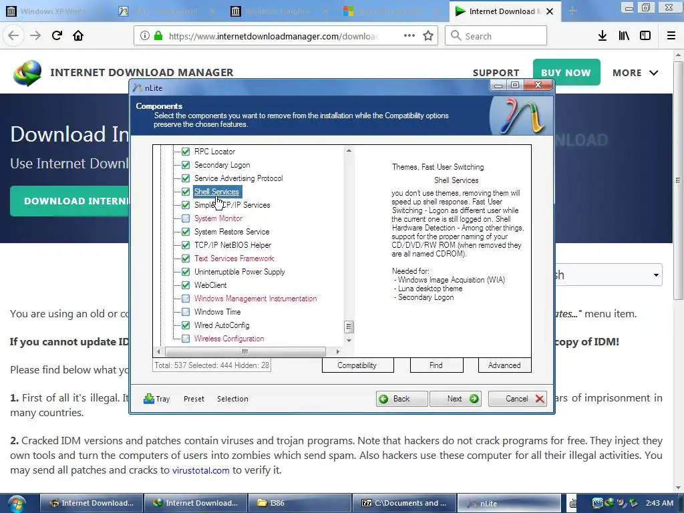Toggle Text Services Framework checkbox
The height and width of the screenshot is (513, 684).
point(186,259)
